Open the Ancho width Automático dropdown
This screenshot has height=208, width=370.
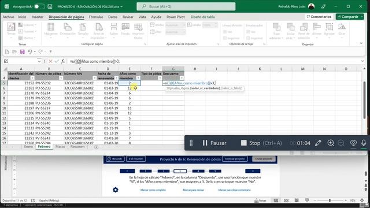coord(175,25)
